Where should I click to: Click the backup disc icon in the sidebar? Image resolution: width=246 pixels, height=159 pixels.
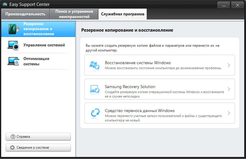[14, 29]
